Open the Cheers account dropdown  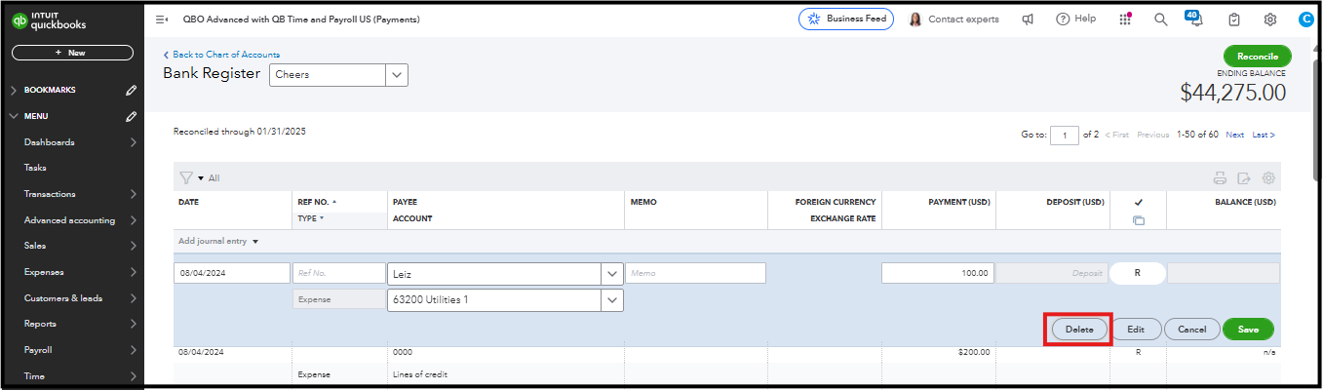(x=397, y=75)
